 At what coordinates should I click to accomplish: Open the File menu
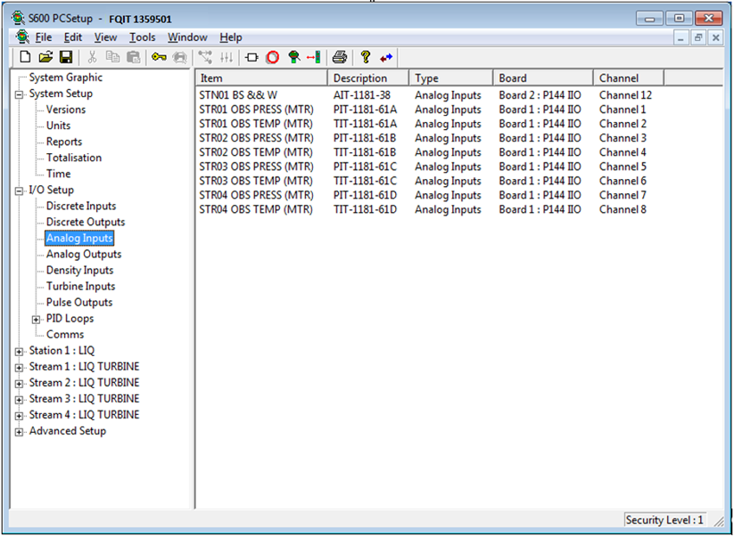[44, 37]
